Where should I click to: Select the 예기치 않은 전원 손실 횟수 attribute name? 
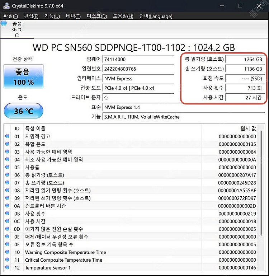tap(54, 229)
